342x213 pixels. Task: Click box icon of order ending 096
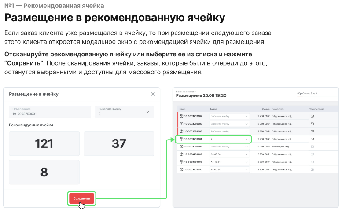pyautogui.click(x=181, y=162)
